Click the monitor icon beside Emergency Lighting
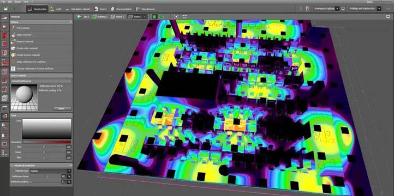394x196 pixels. click(x=343, y=9)
